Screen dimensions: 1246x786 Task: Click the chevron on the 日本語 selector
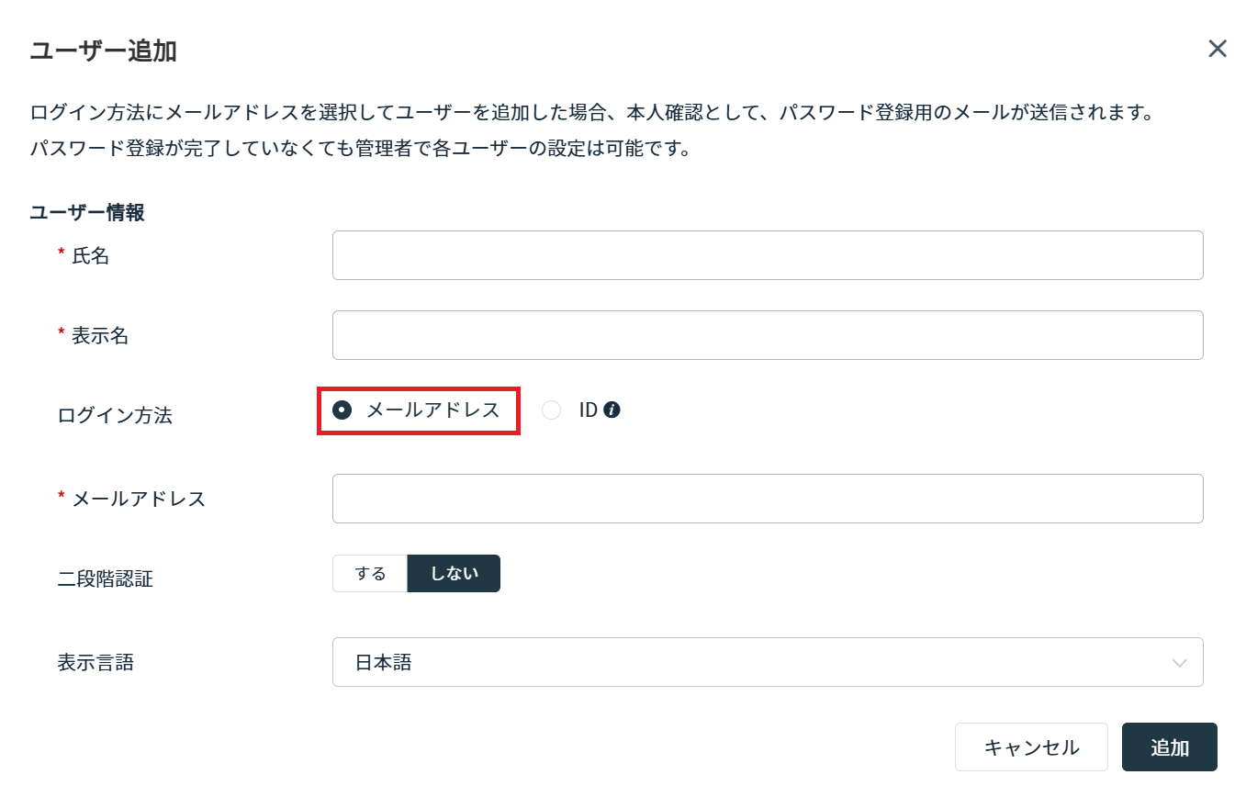point(1178,661)
